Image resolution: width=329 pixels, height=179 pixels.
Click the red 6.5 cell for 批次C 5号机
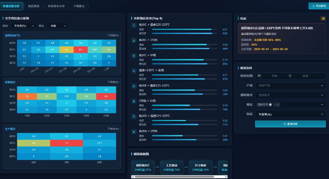pos(106,96)
